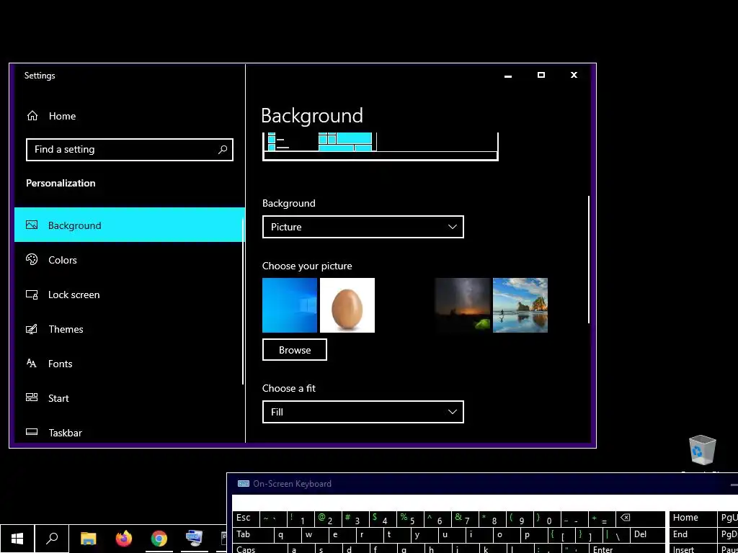The width and height of the screenshot is (738, 553).
Task: Click the y key on the On-Screen Keyboard
Action: point(424,535)
